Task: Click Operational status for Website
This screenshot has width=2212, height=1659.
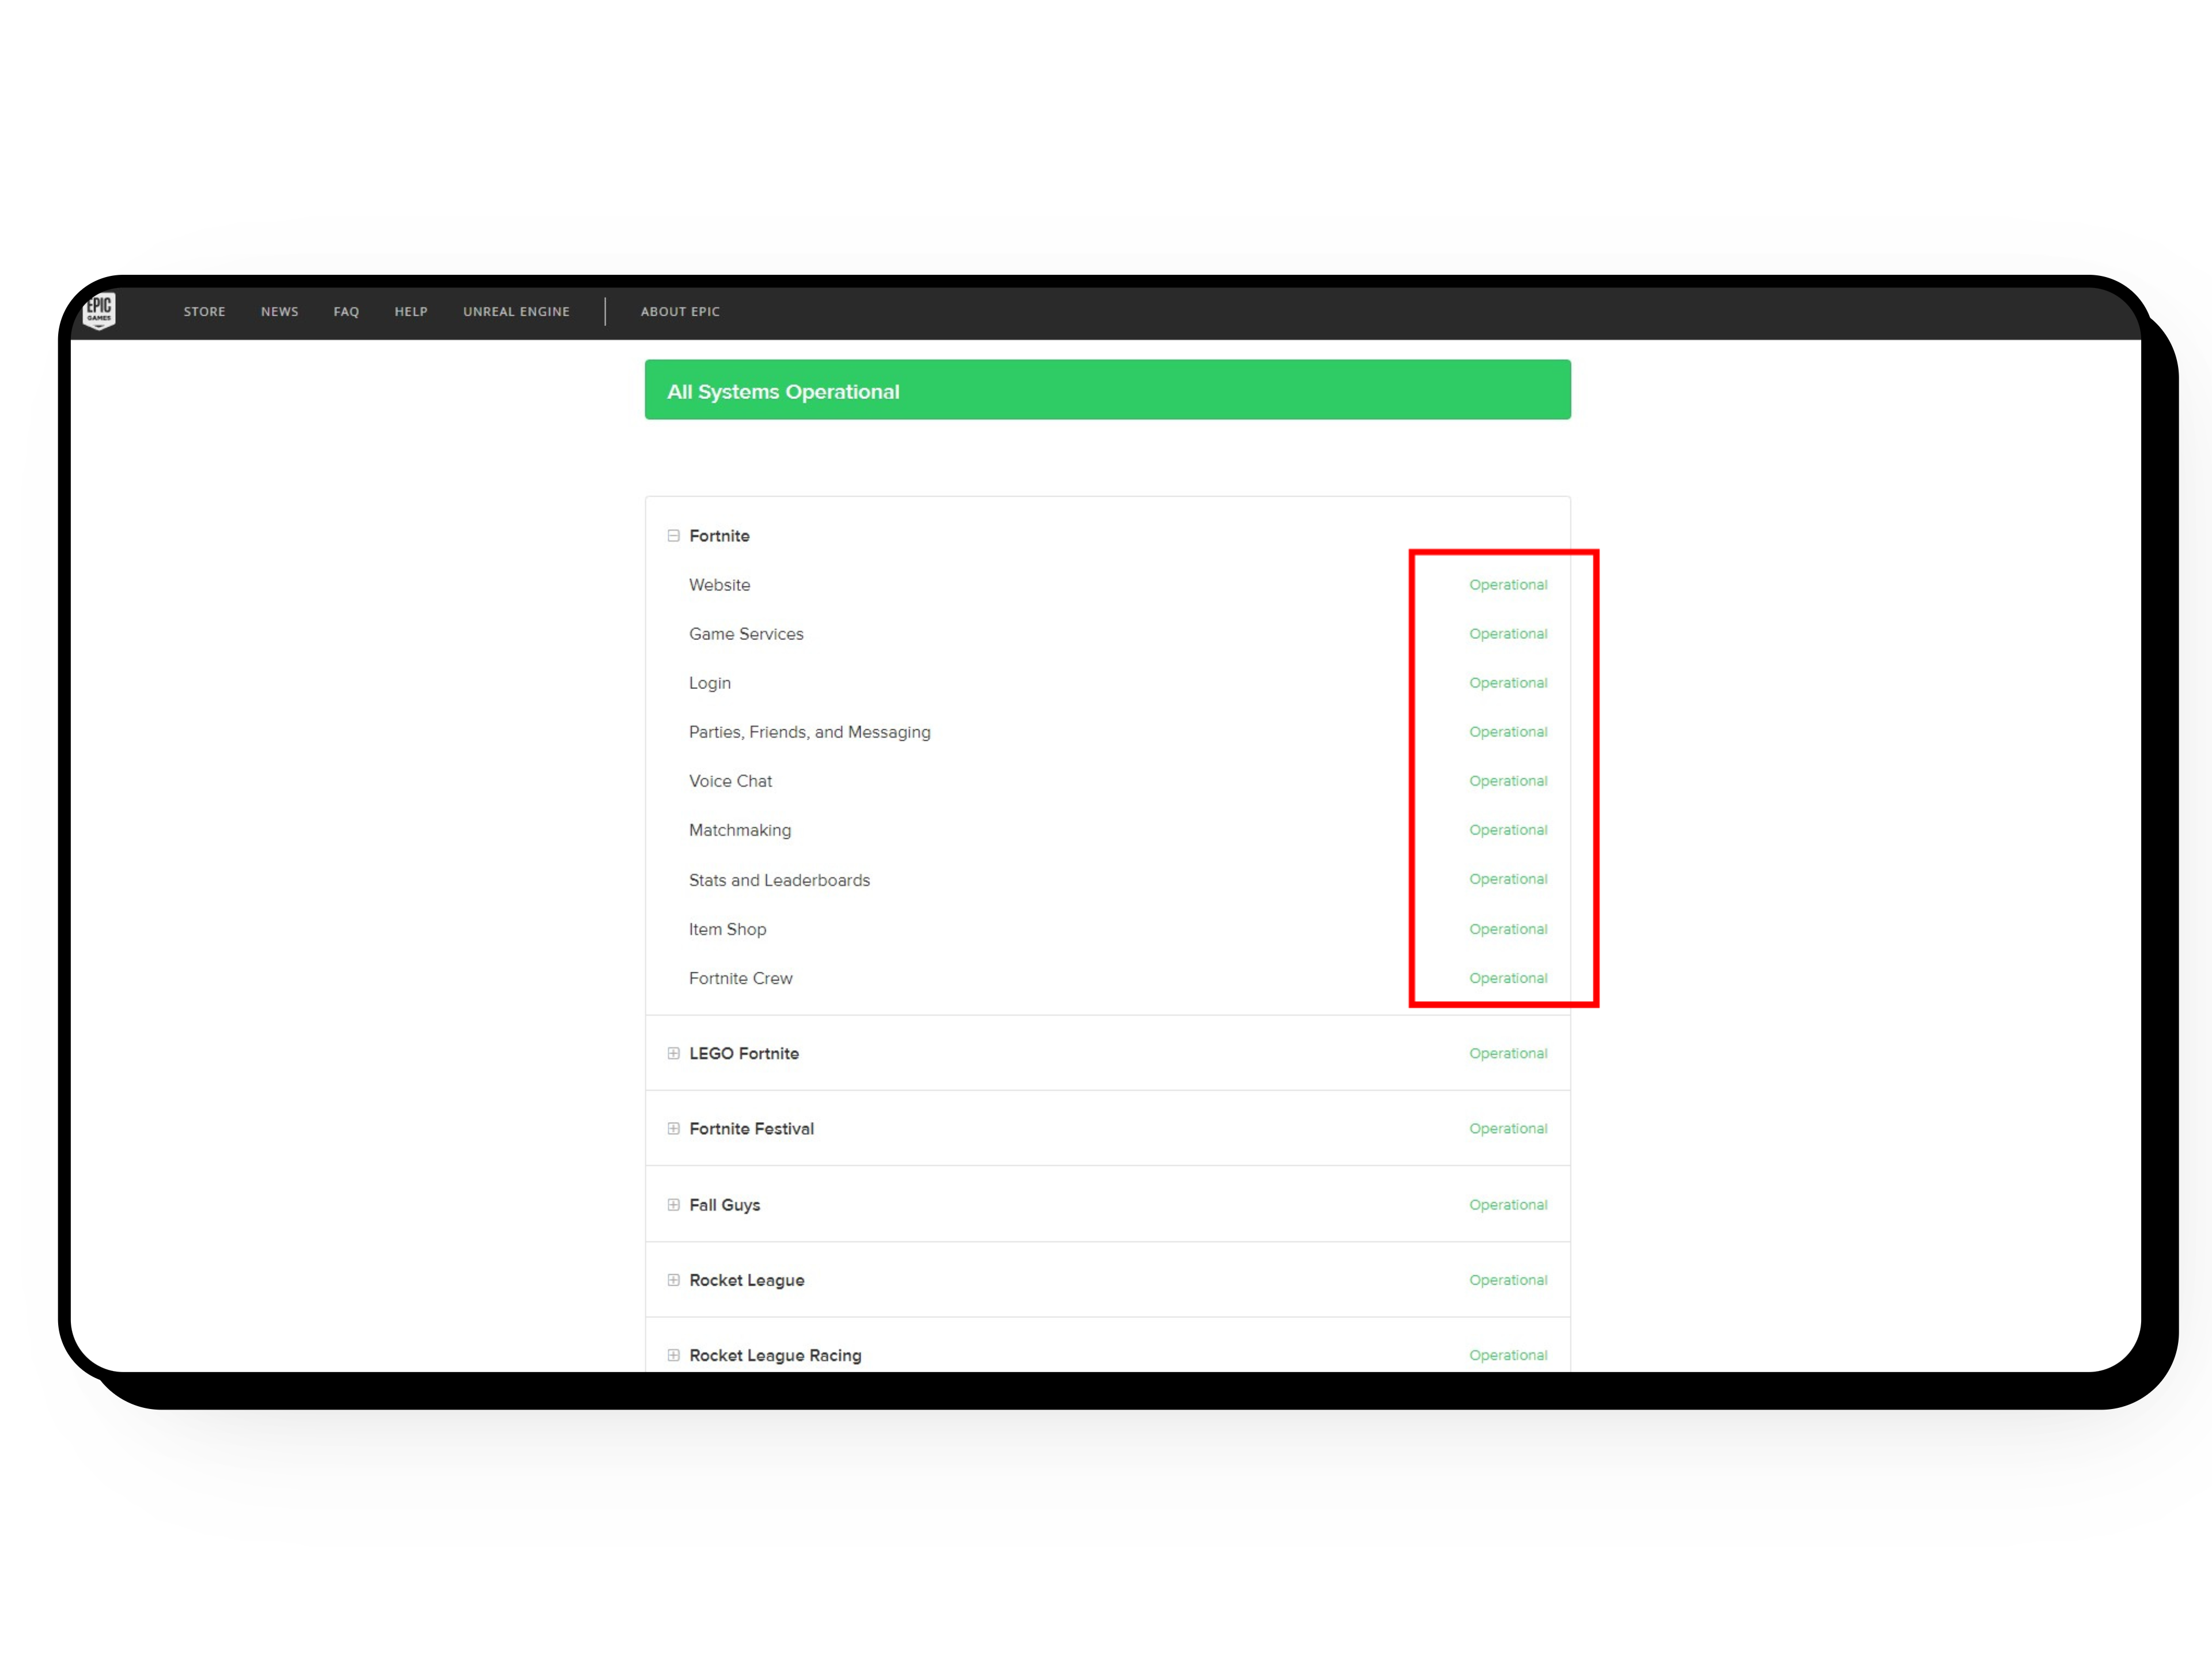Action: click(1507, 585)
